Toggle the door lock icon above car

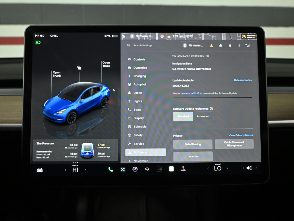coord(79,68)
